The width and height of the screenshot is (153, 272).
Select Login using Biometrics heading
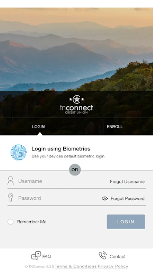[x=61, y=149]
